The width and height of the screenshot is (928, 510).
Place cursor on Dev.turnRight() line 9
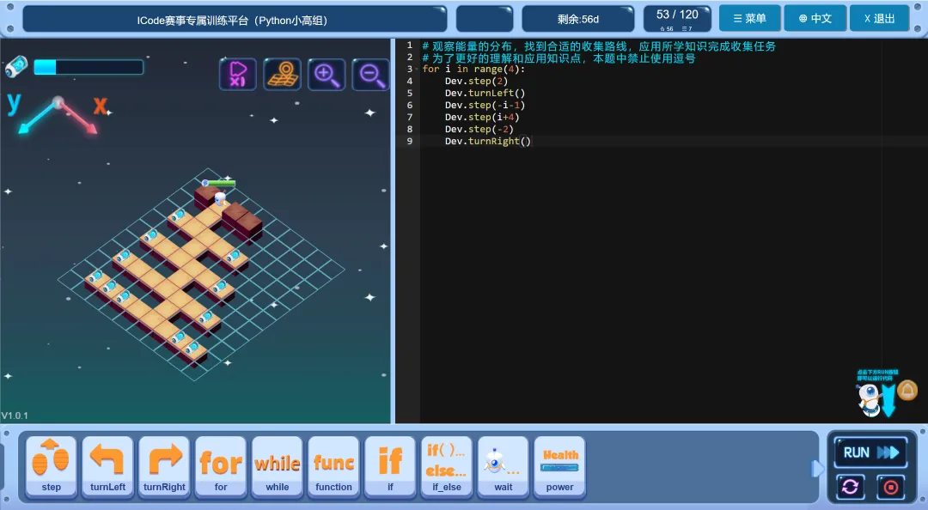tap(488, 141)
